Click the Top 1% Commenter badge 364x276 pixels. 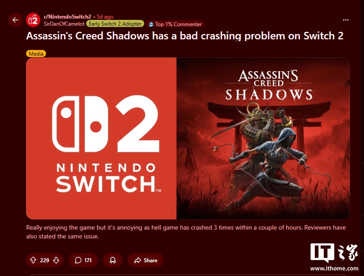(x=175, y=24)
